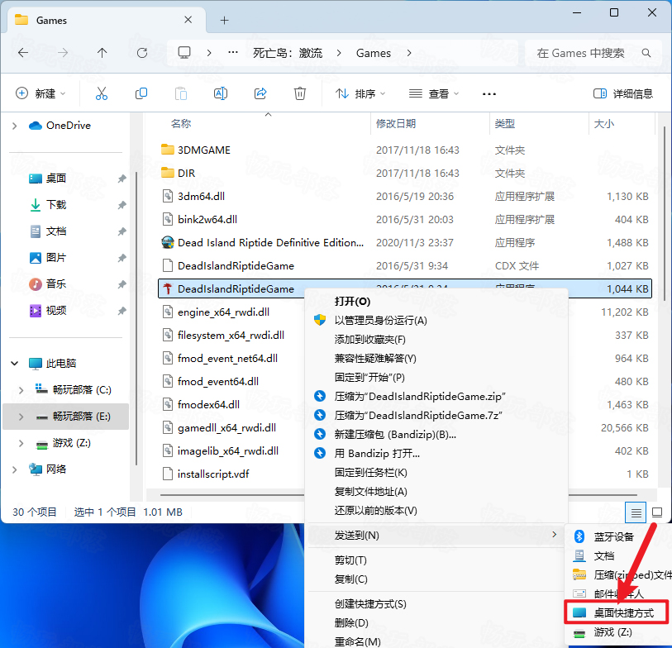Open the Sort dropdown menu

(360, 93)
